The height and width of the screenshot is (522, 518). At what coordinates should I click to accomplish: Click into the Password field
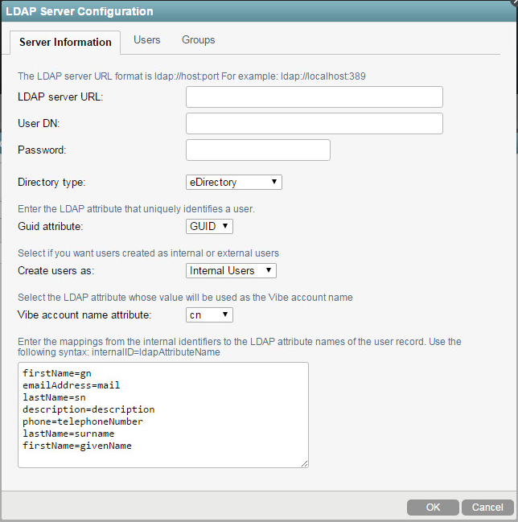[257, 150]
